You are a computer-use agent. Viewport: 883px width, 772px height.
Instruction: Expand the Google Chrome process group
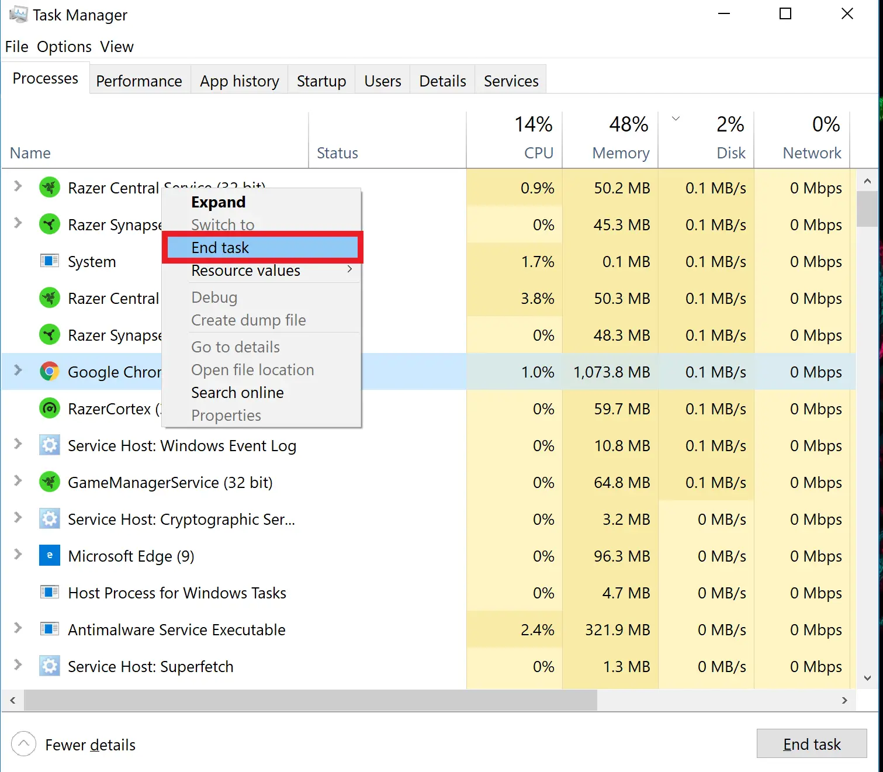pyautogui.click(x=18, y=371)
